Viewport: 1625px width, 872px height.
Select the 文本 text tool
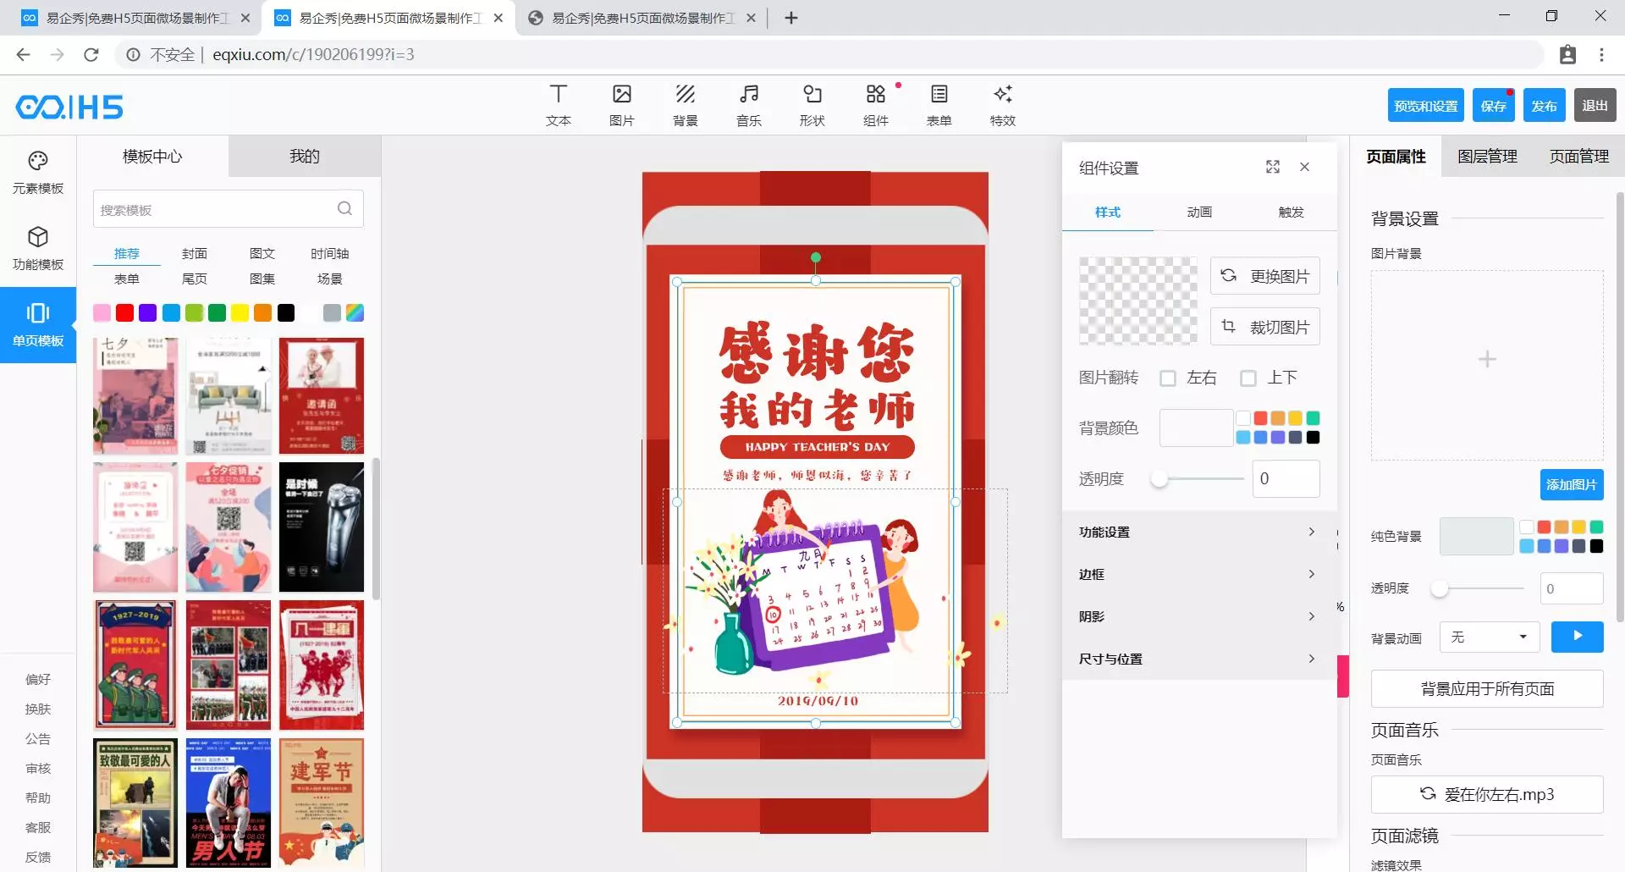558,105
